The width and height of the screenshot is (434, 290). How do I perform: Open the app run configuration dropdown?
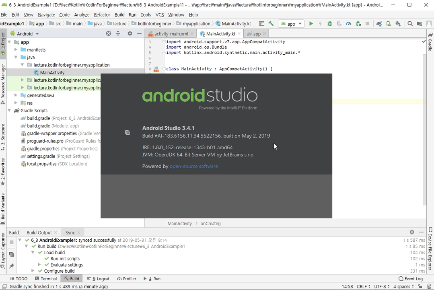(x=291, y=24)
